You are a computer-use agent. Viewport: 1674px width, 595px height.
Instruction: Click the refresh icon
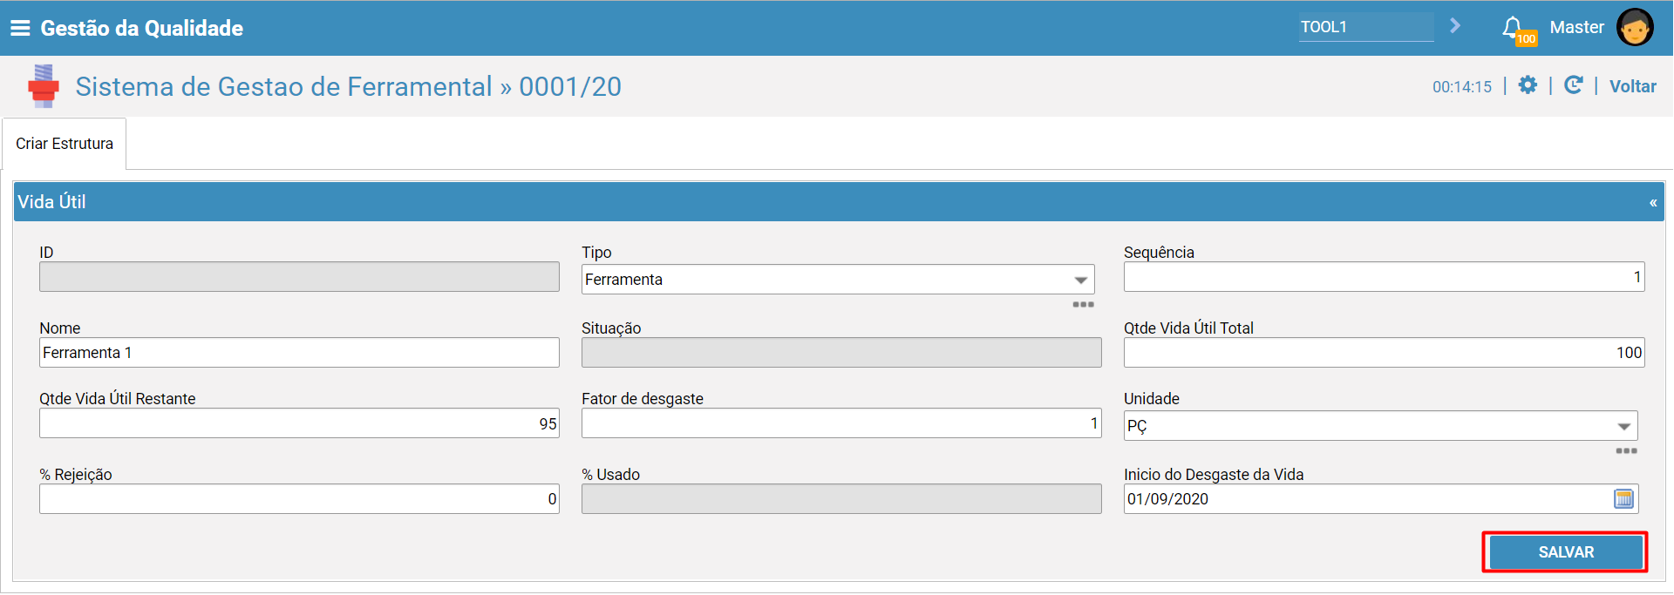tap(1574, 85)
